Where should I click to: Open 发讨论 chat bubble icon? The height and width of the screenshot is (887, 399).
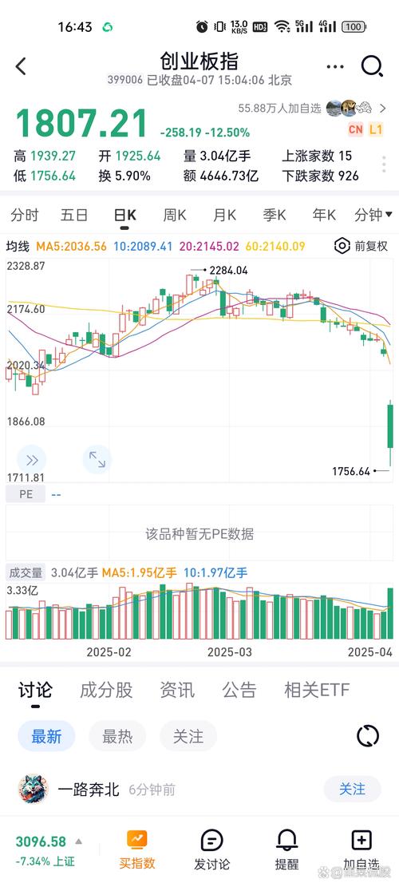(212, 841)
